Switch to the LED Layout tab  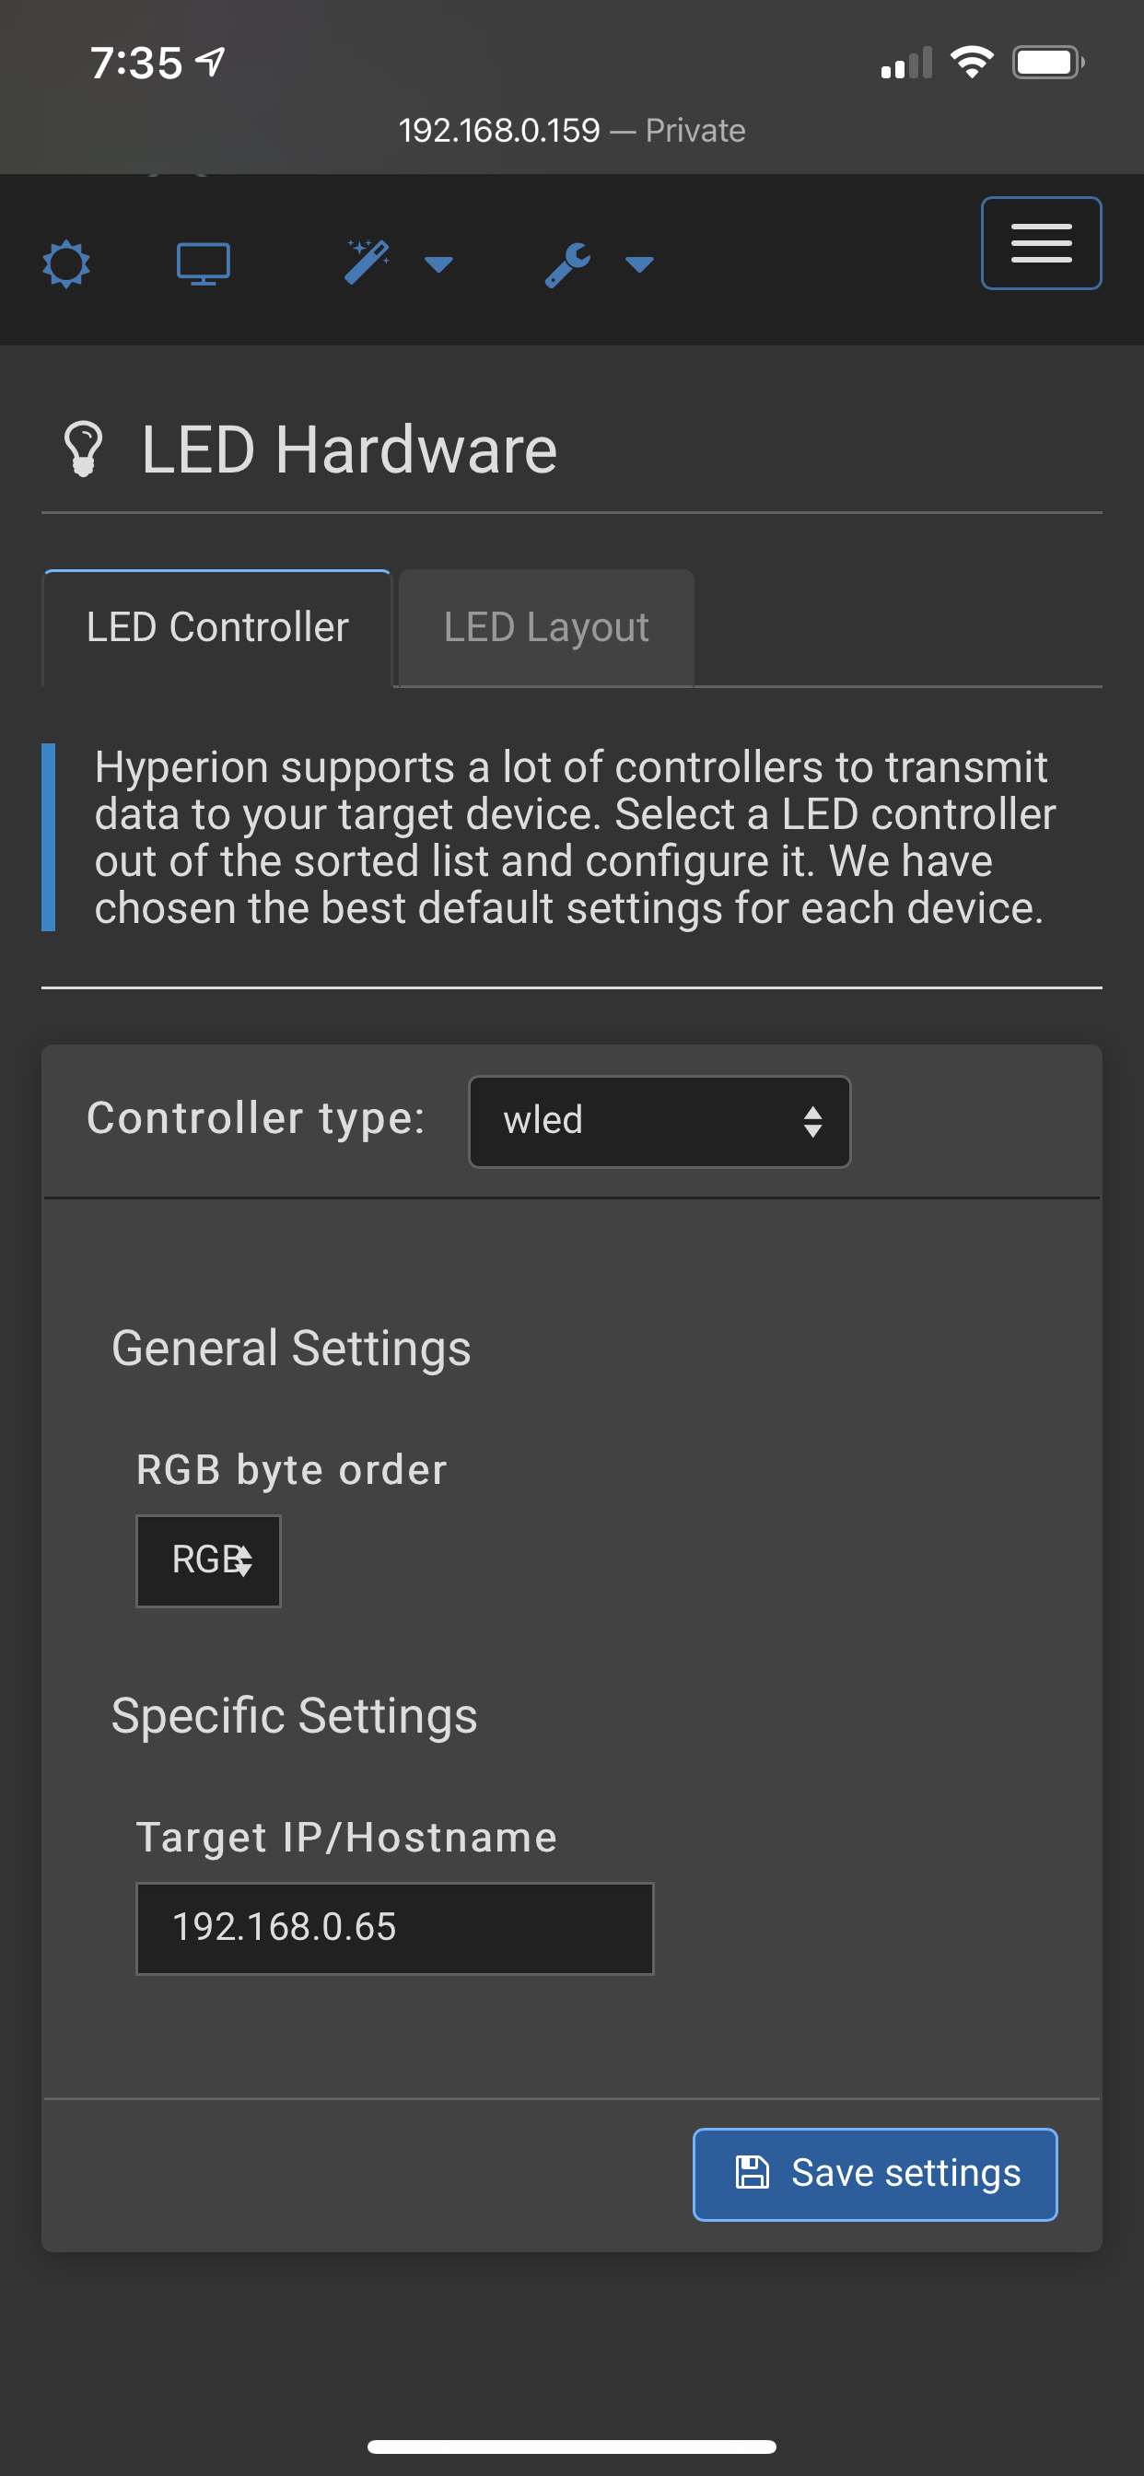click(x=544, y=625)
